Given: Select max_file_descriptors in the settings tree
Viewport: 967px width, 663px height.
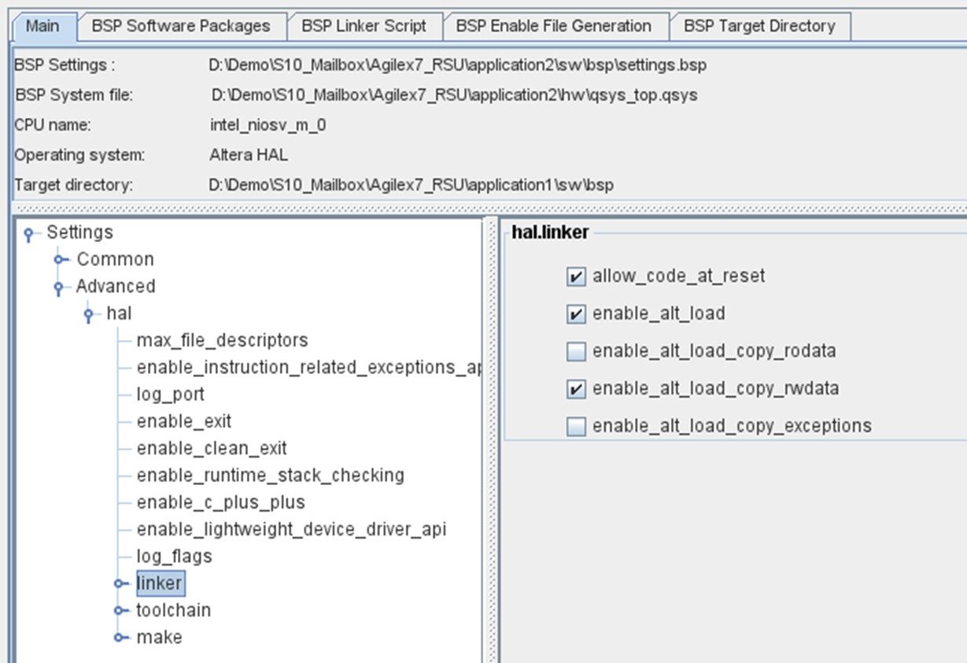Looking at the screenshot, I should (222, 340).
